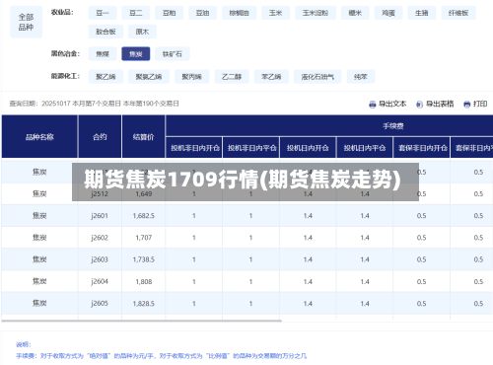Click settlement price 1,682.5
This screenshot has width=493, height=365.
144,216
